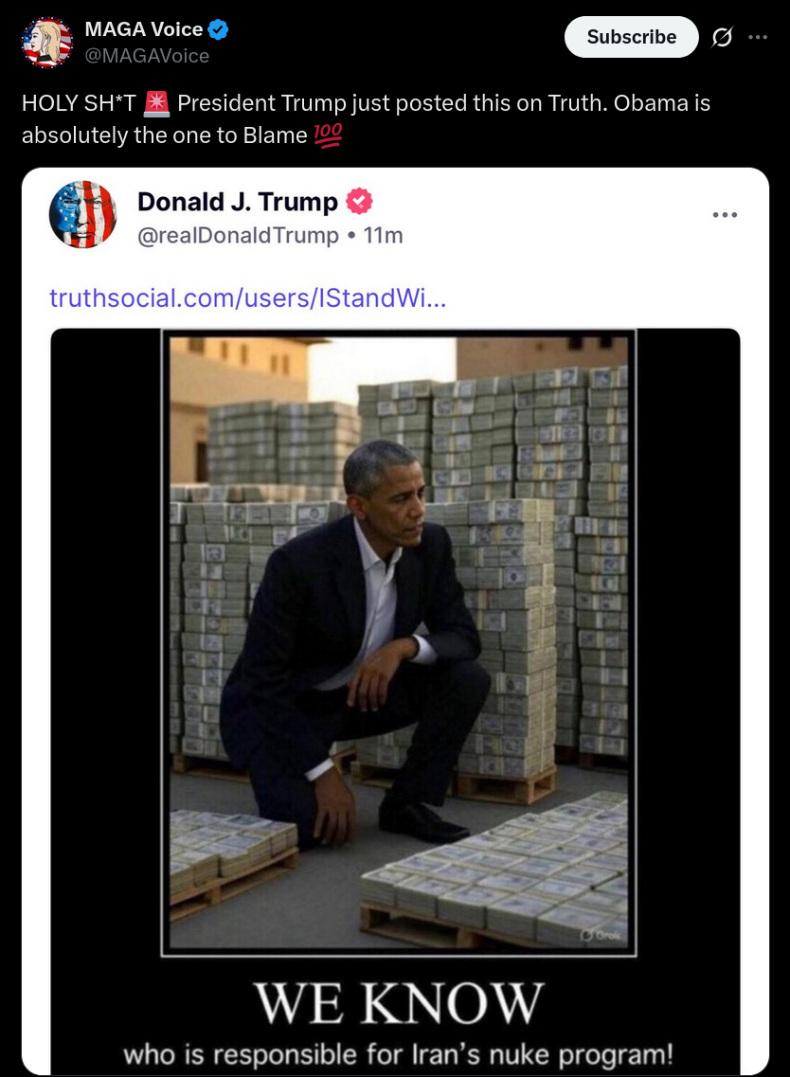Select the @realDonaldTrump handle
Image resolution: width=790 pixels, height=1077 pixels.
pos(238,236)
